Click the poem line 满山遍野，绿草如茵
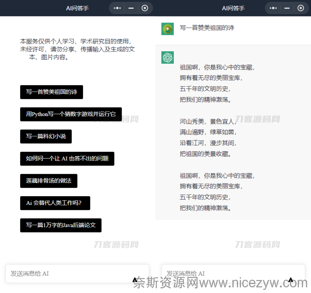Image resolution: width=311 pixels, height=293 pixels. (208, 132)
